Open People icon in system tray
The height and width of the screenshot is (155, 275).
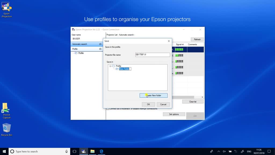click(212, 151)
